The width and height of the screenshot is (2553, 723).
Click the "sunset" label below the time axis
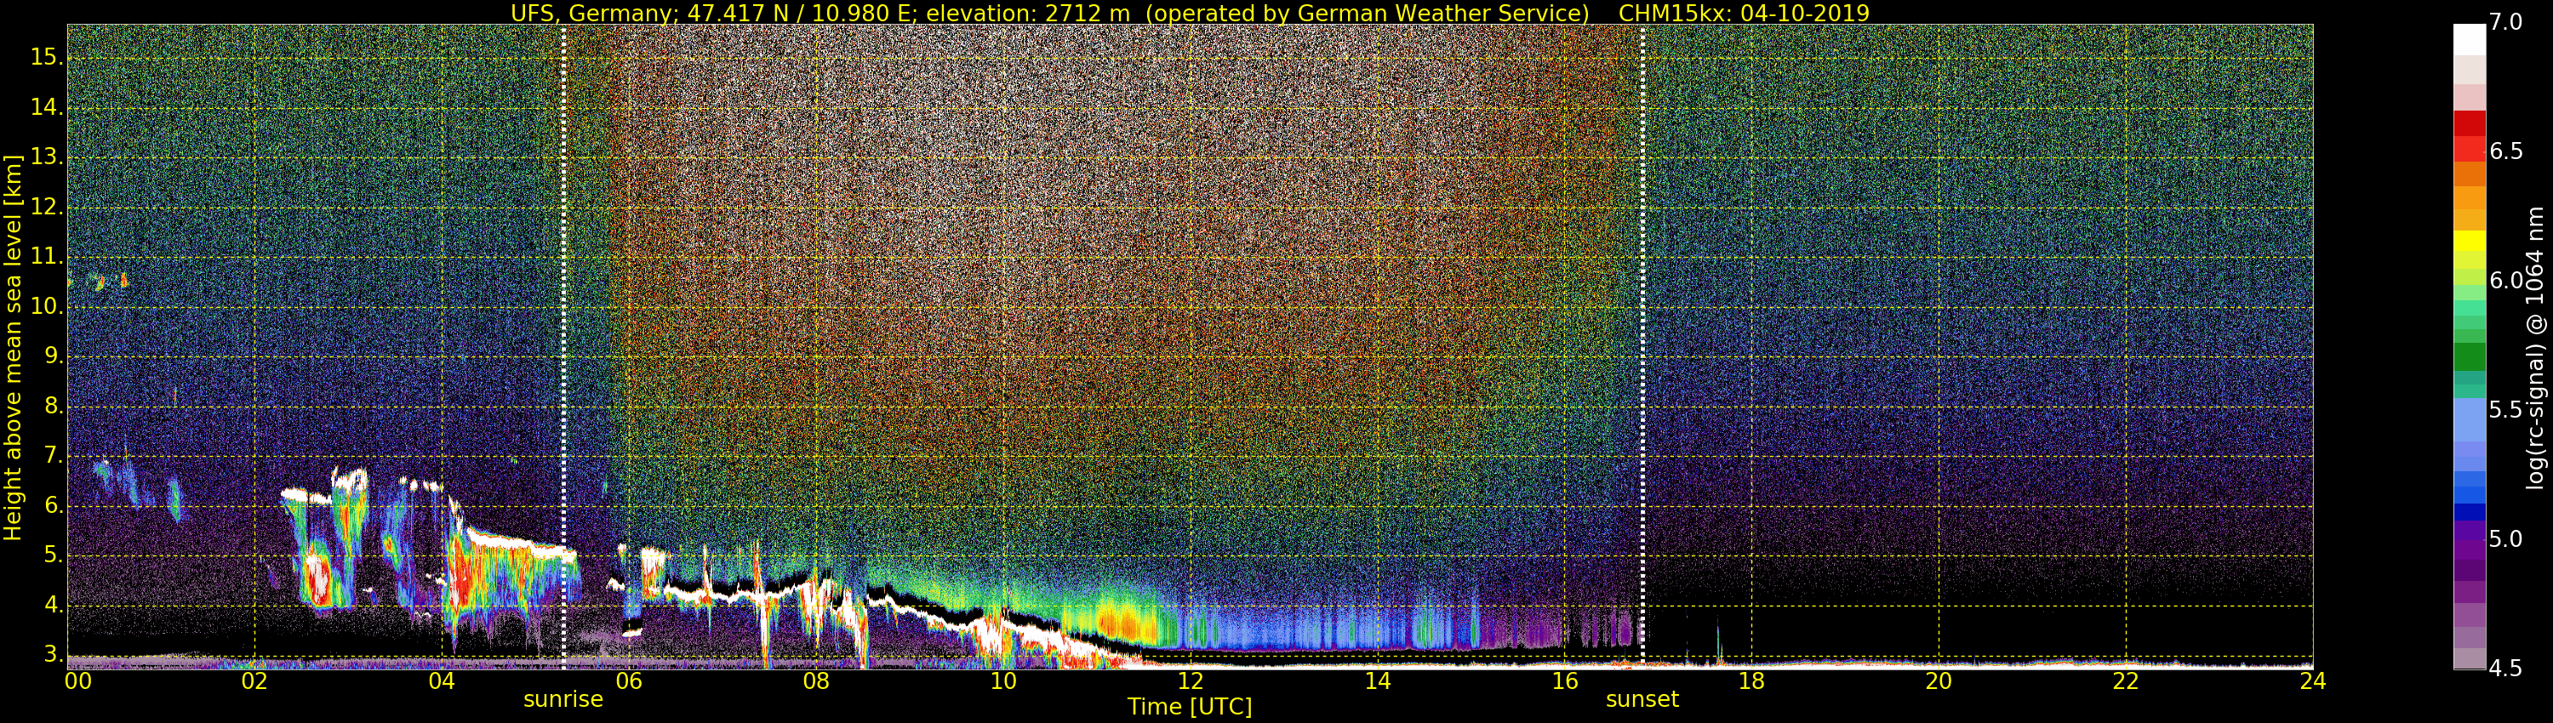tap(1642, 699)
